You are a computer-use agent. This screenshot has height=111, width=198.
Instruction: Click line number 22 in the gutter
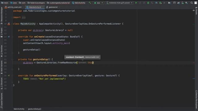[x=5, y=63]
